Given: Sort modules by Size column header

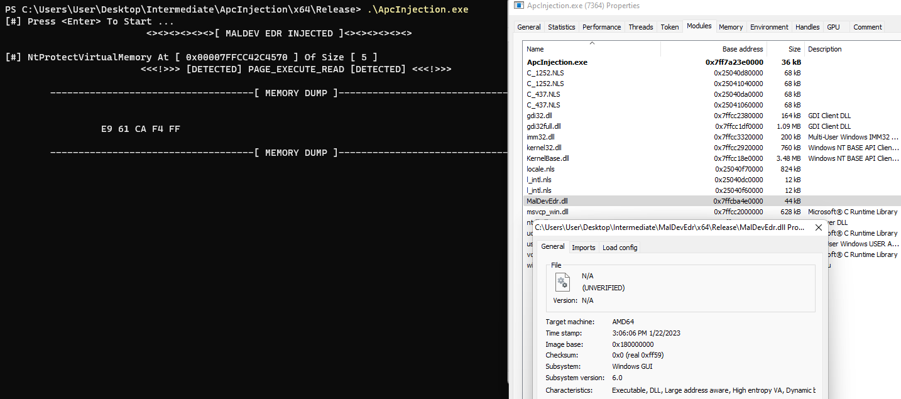Looking at the screenshot, I should tap(794, 49).
